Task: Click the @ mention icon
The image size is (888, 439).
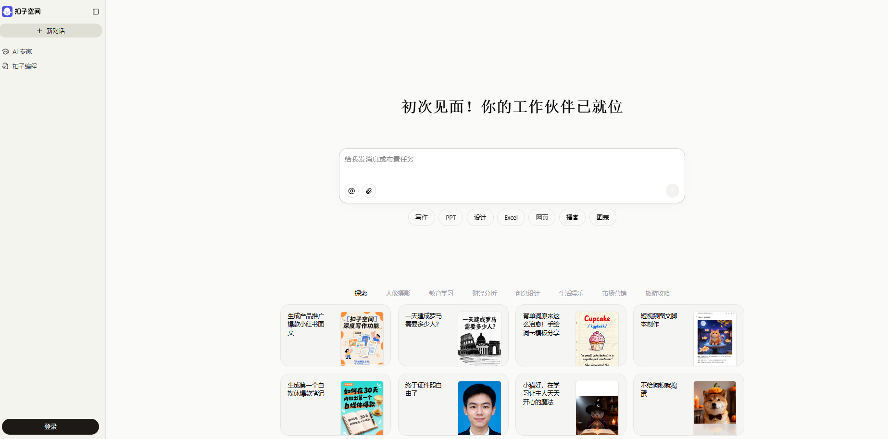Action: point(351,191)
